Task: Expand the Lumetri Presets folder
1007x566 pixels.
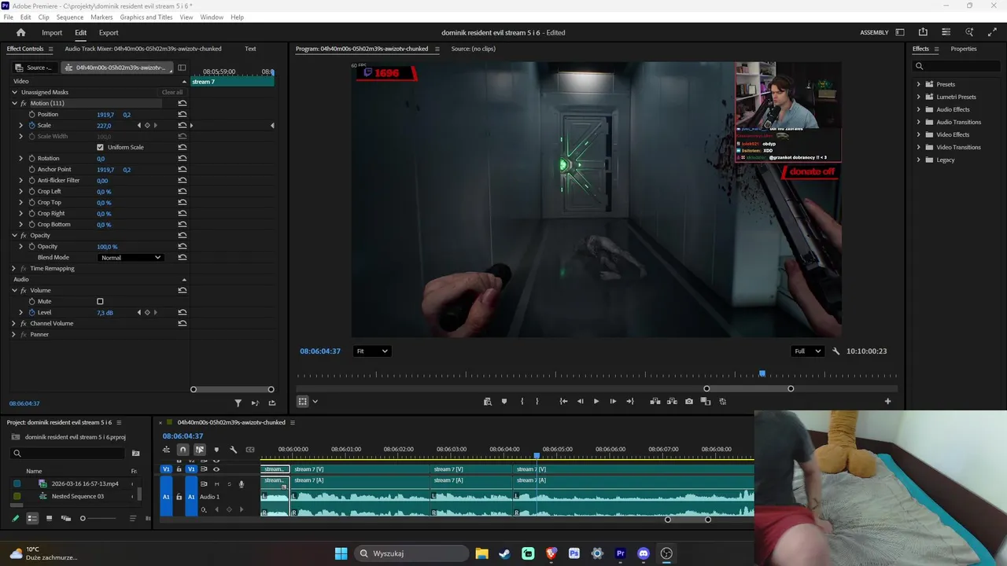Action: 918,97
